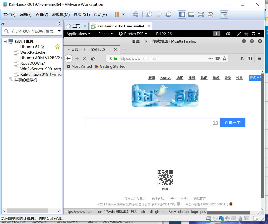This screenshot has height=224, width=268.
Task: Pause the virtual machine from VMware toolbar
Action: coord(117,15)
